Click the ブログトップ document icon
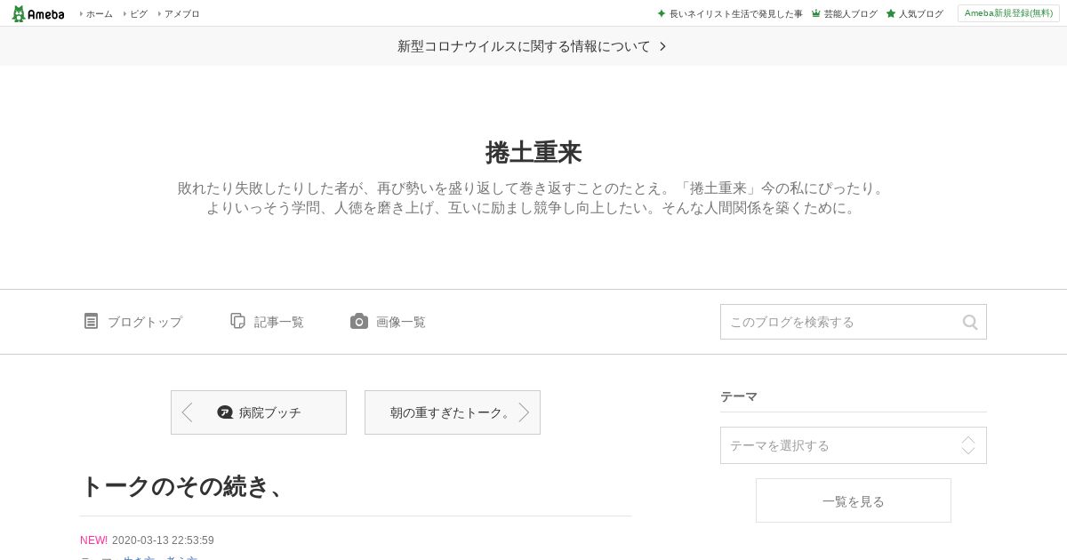Image resolution: width=1067 pixels, height=560 pixels. click(x=91, y=321)
